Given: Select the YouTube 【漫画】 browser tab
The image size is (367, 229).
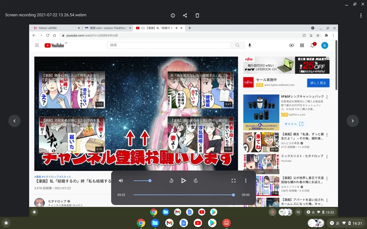Looking at the screenshot, I should pos(159,28).
